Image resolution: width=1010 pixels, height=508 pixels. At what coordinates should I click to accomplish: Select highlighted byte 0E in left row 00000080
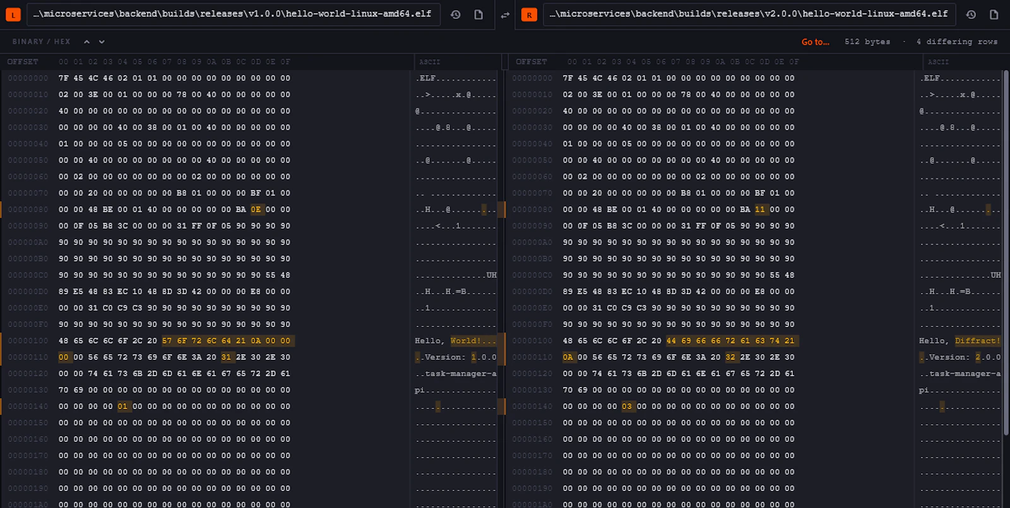pos(256,209)
